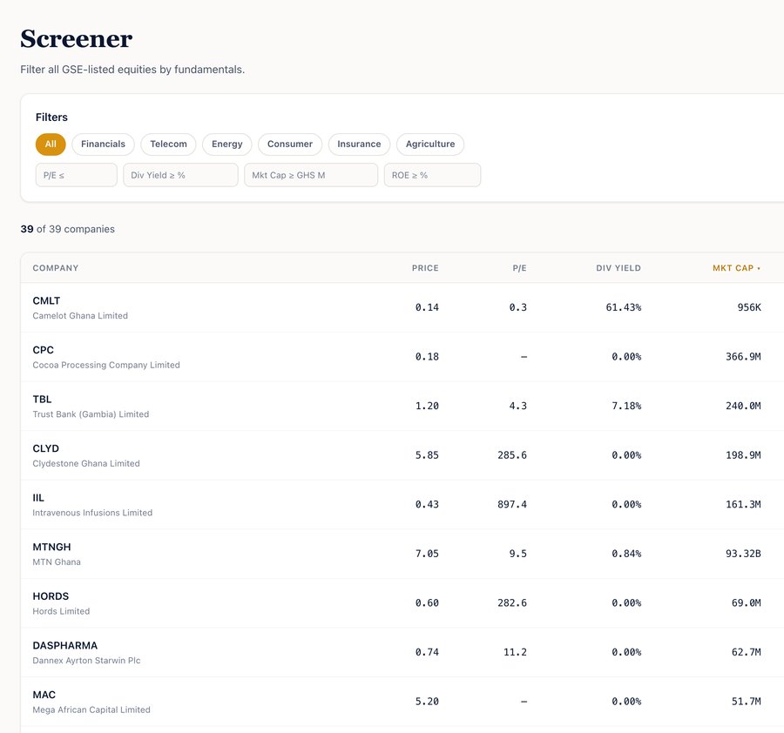Focus the Mkt Cap ≥ GHS M input

pyautogui.click(x=311, y=175)
